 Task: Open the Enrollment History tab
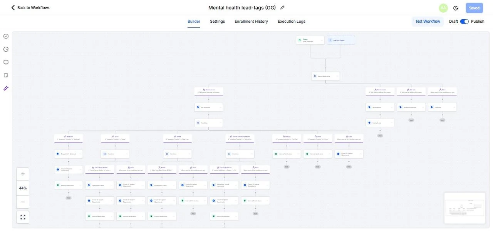(x=251, y=22)
